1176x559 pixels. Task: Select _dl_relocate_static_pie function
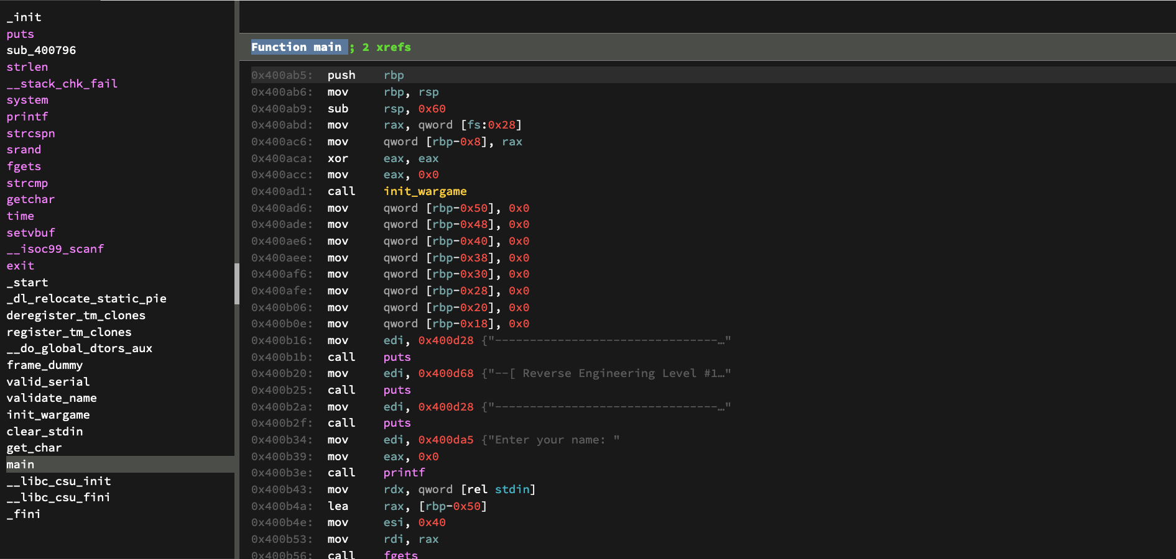click(x=86, y=299)
